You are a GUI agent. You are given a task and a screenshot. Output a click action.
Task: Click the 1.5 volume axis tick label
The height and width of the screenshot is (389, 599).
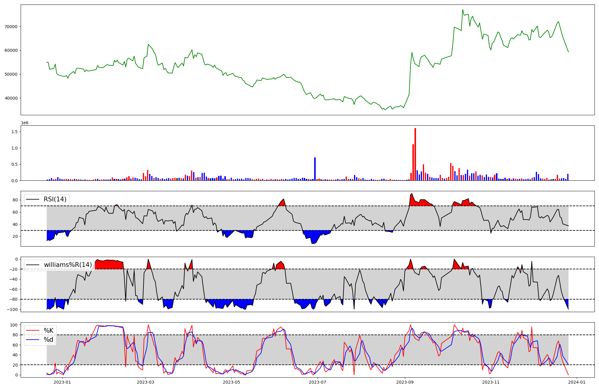click(x=15, y=132)
